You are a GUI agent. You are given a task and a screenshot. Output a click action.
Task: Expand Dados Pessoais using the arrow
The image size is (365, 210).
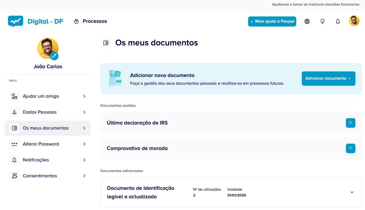pyautogui.click(x=84, y=112)
